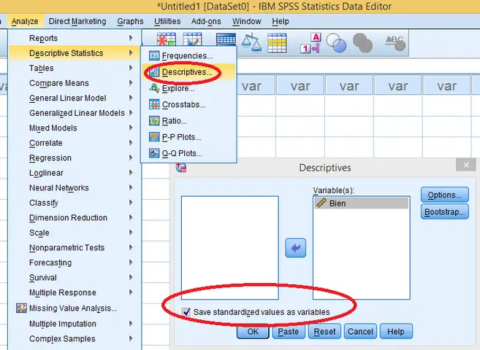Click the blue-header table toolbar icon
Screen dimensions: 480x350
coord(226,39)
